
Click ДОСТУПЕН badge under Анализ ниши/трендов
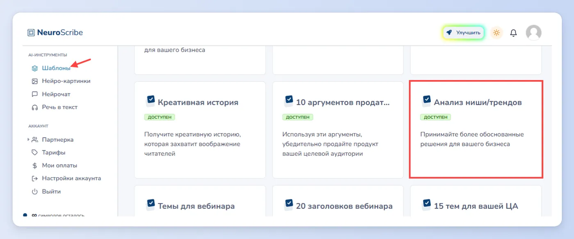tap(435, 117)
